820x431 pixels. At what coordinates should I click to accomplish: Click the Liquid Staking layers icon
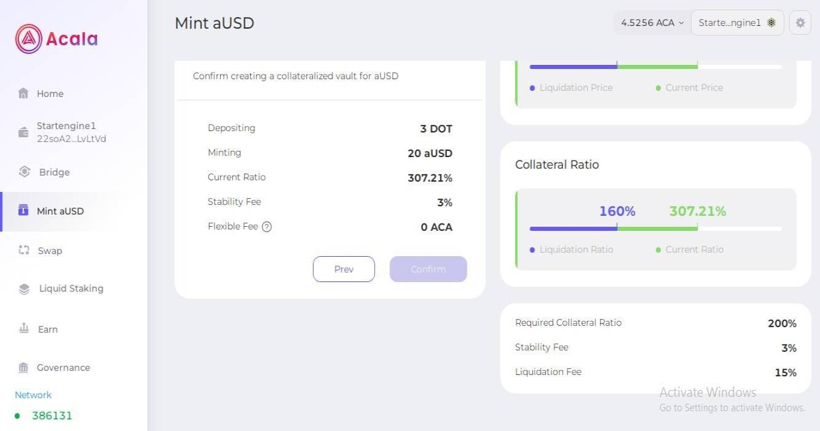click(25, 289)
